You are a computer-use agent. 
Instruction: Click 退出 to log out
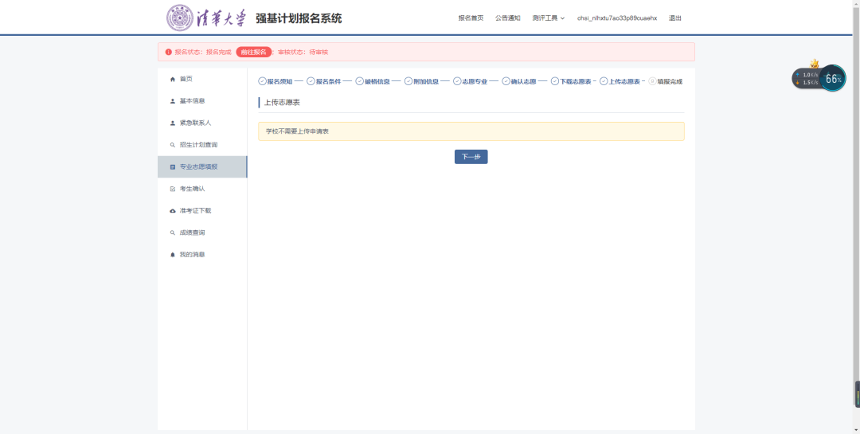coord(675,18)
